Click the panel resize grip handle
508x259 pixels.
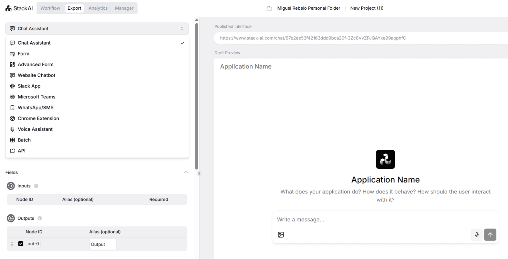(199, 174)
